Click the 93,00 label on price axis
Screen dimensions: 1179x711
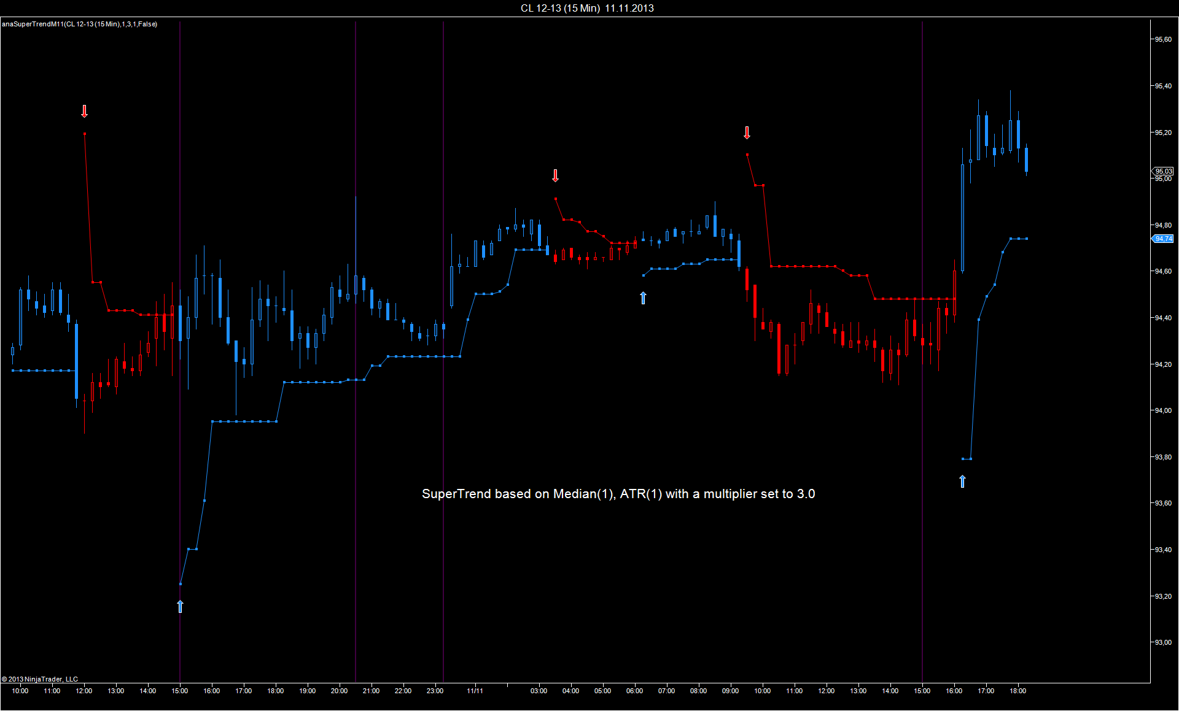[1163, 642]
